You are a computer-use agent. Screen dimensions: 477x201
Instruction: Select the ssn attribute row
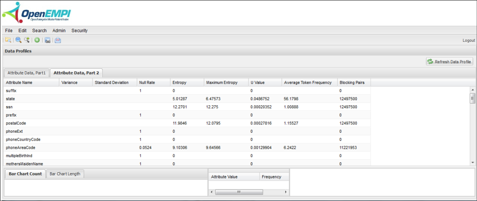pyautogui.click(x=187, y=107)
